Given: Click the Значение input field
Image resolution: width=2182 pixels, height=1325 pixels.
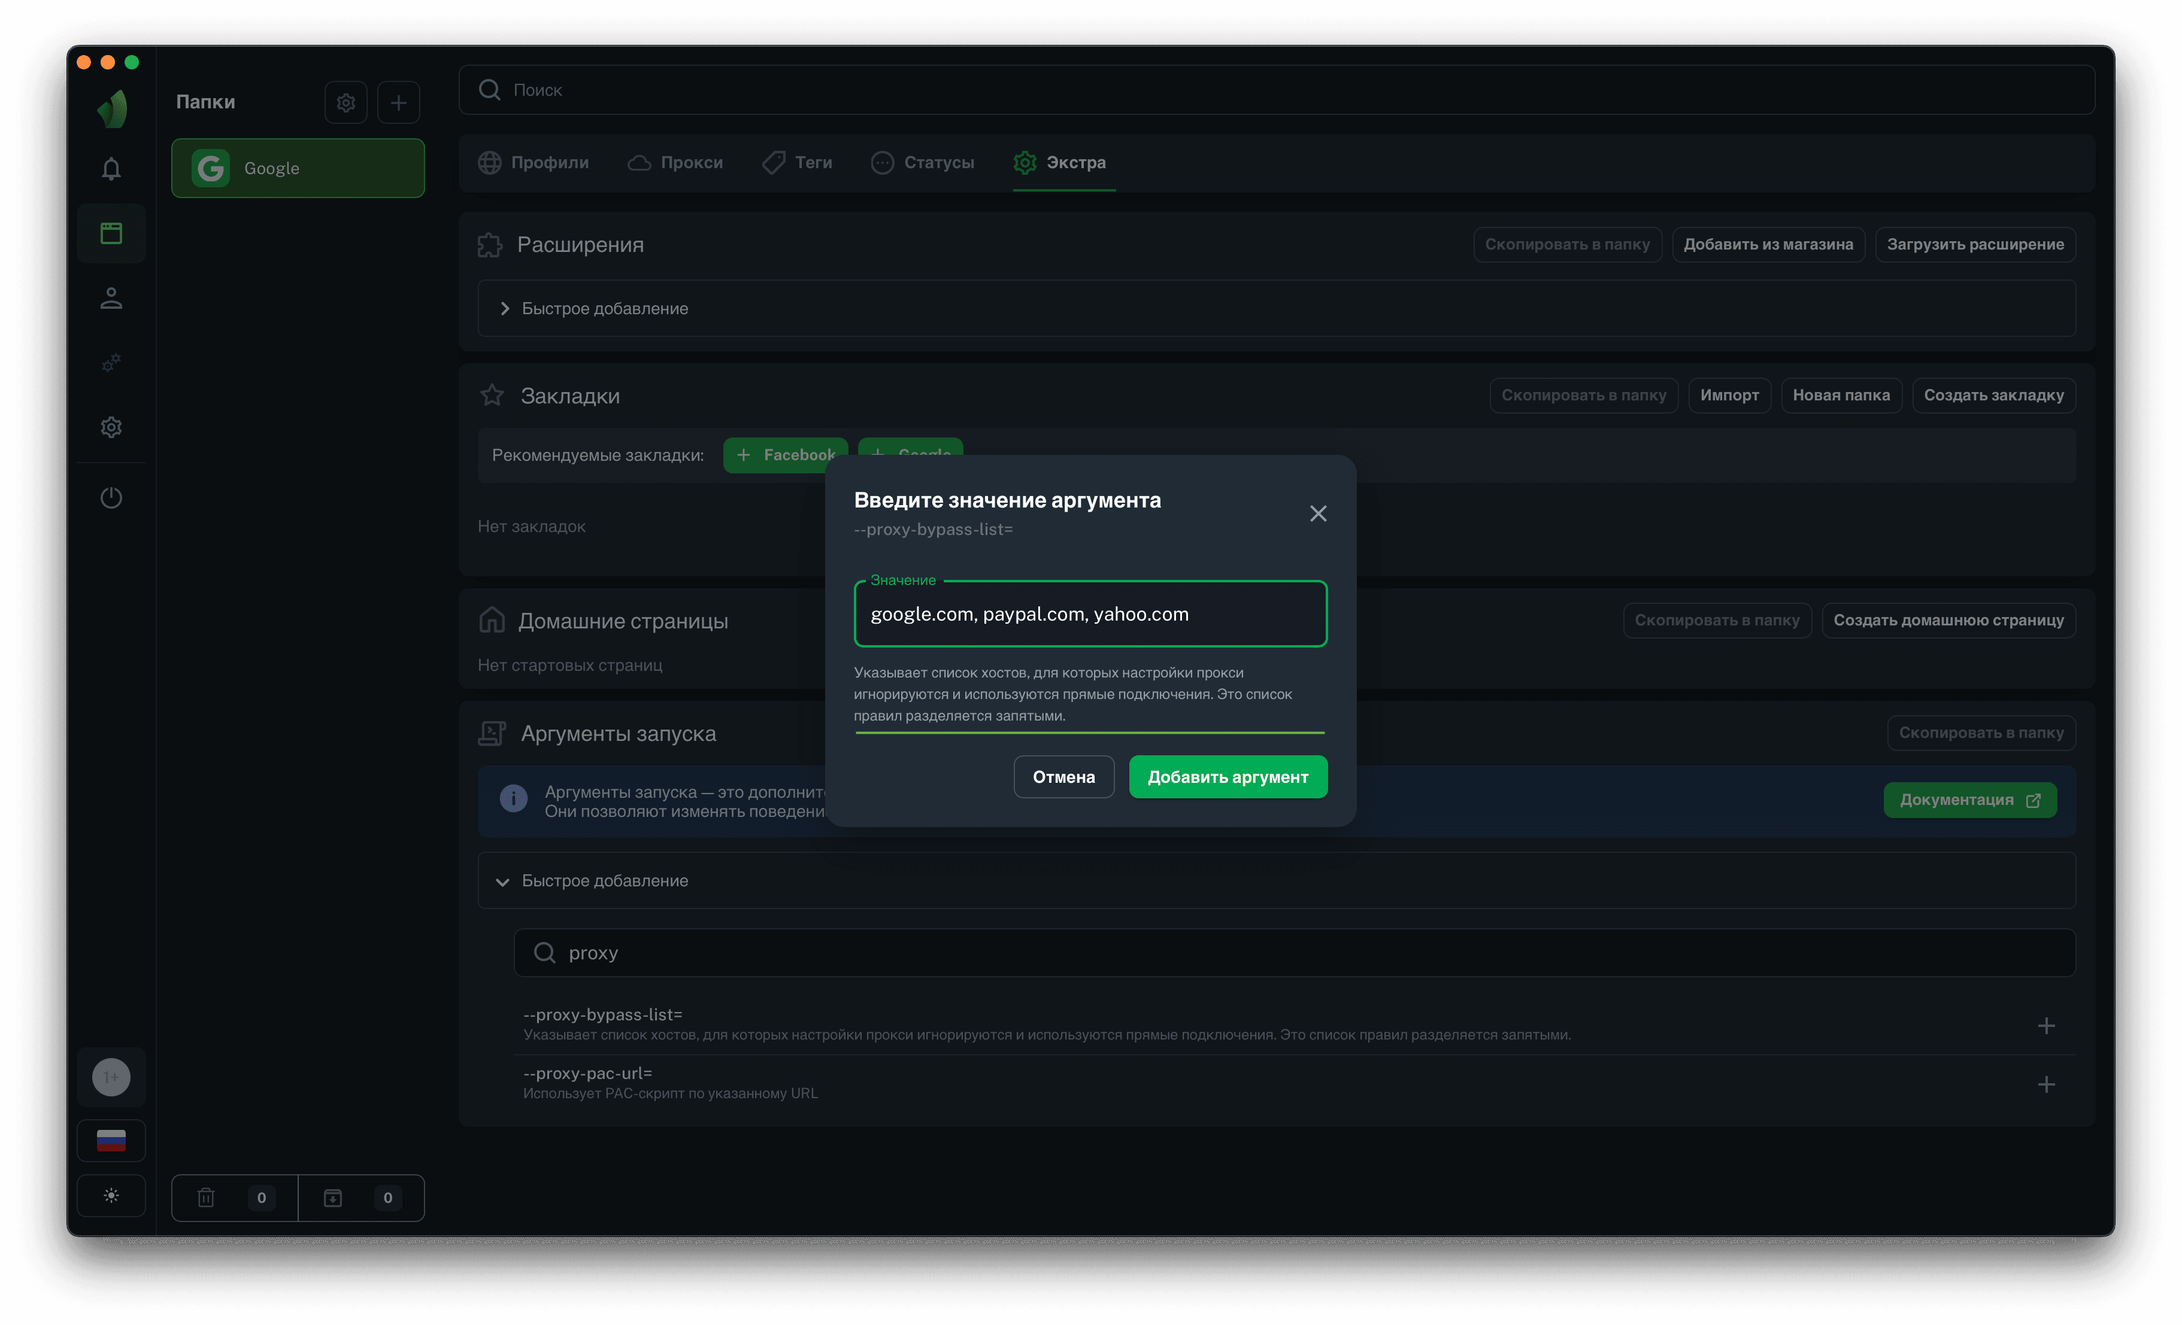Looking at the screenshot, I should (1090, 614).
